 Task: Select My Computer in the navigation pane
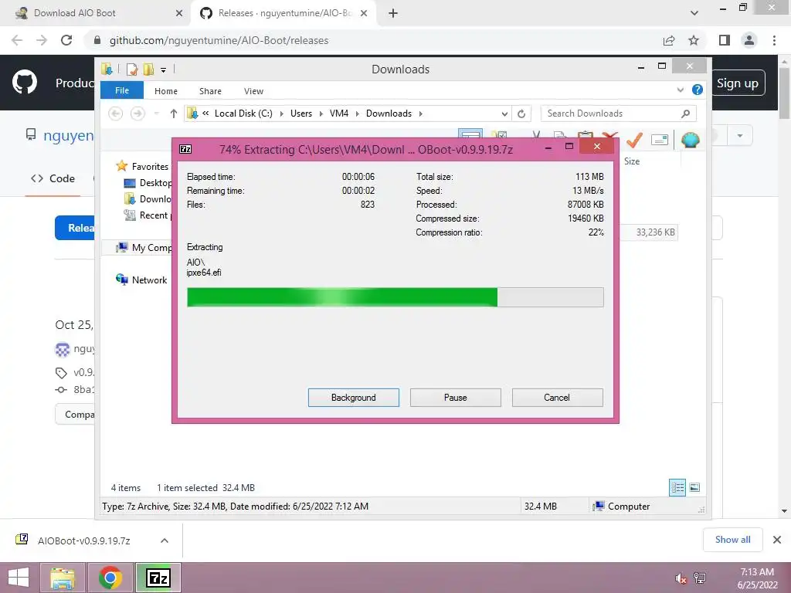151,248
